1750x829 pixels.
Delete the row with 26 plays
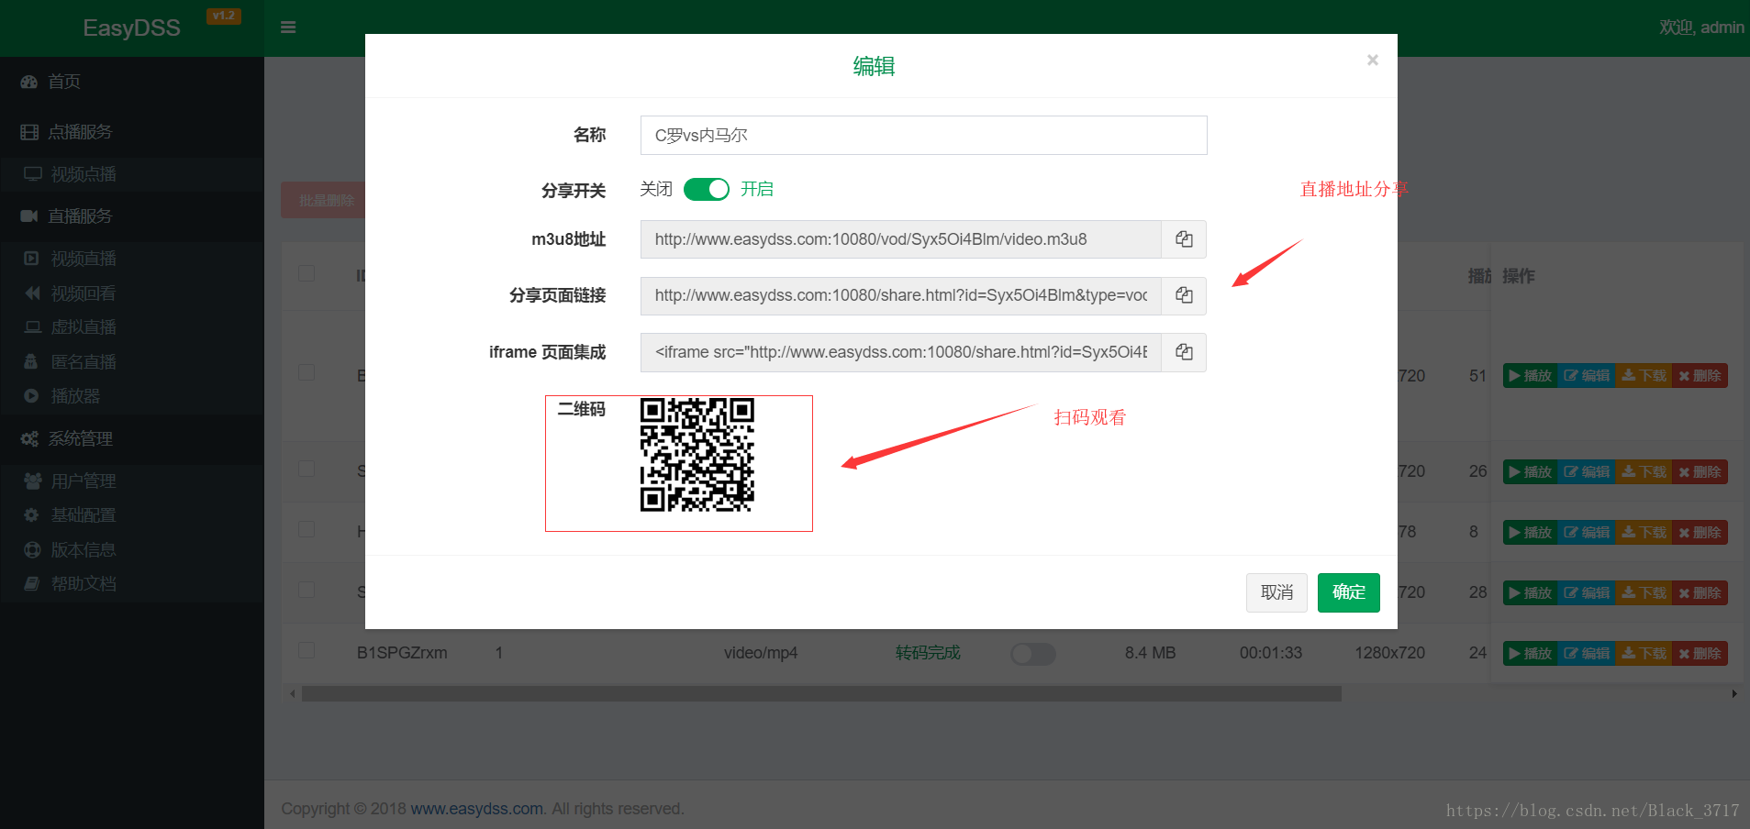[x=1700, y=472]
